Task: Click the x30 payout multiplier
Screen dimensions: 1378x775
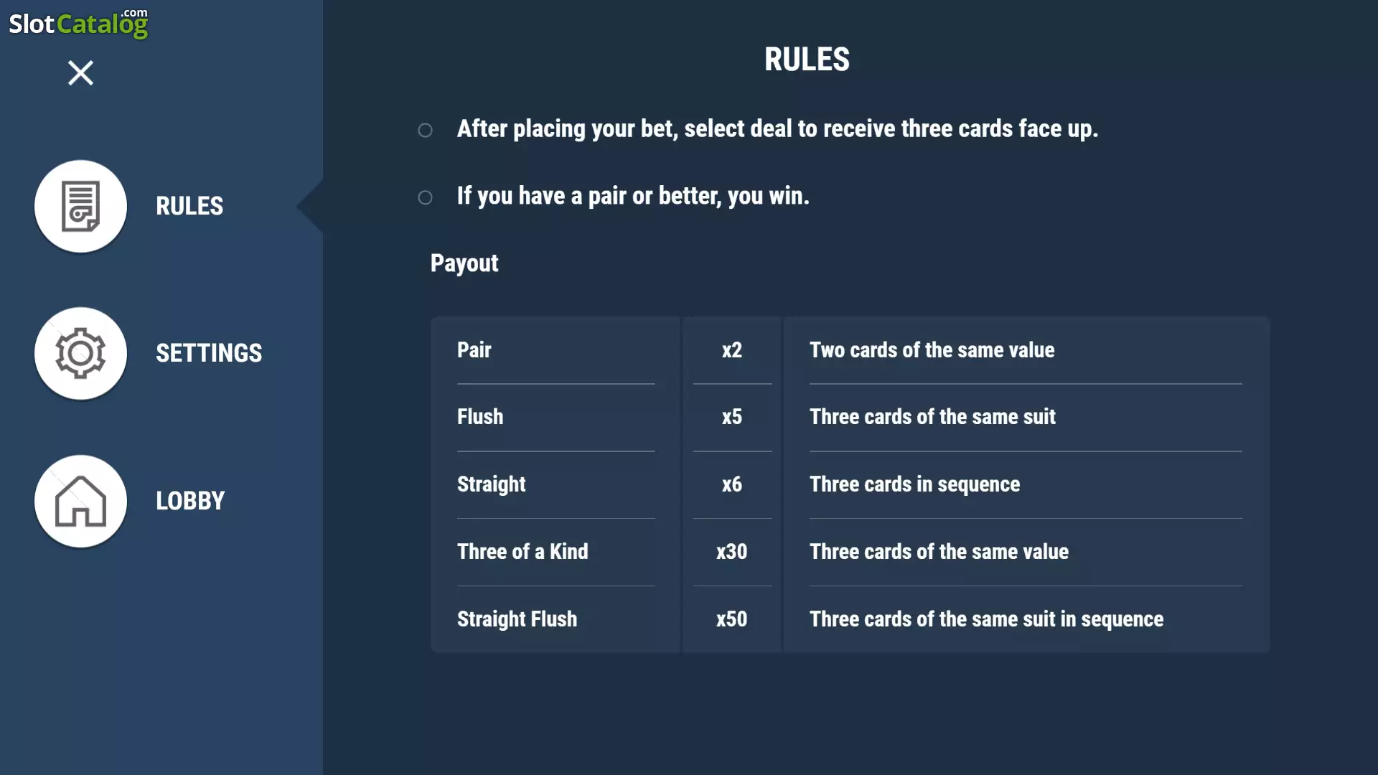Action: click(x=732, y=552)
